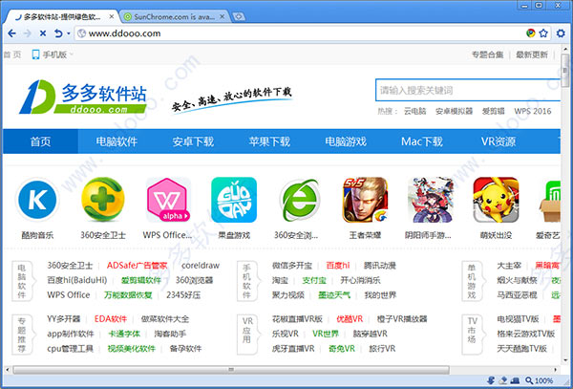The height and width of the screenshot is (389, 573).
Task: Select the 多多软件站 tab
Action: (62, 16)
